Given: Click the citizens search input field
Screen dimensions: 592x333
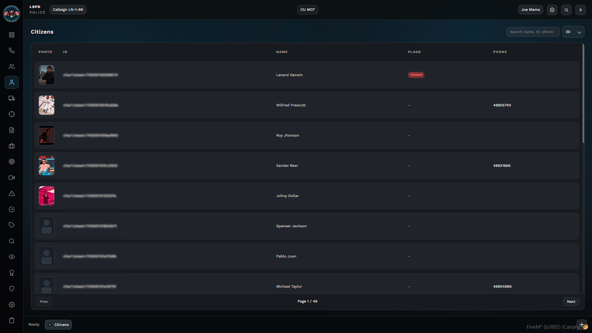Looking at the screenshot, I should point(533,32).
